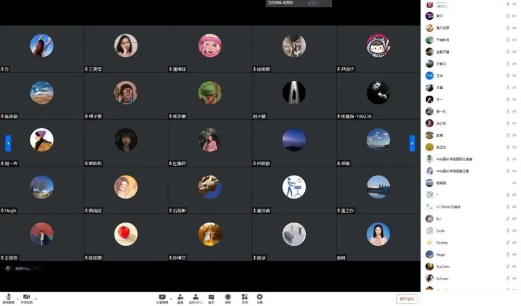Turn on the camera video

pos(26,297)
